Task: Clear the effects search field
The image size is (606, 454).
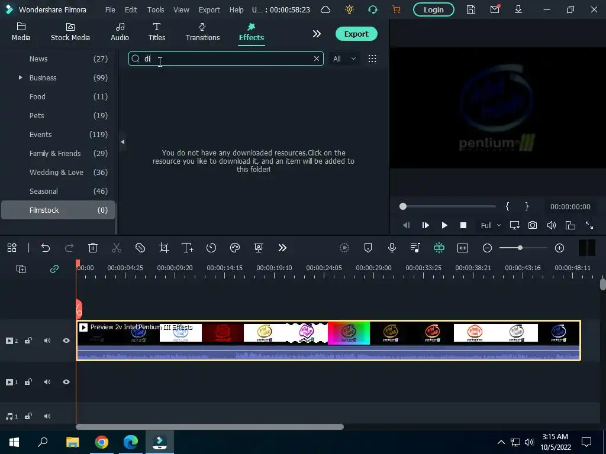Action: pos(317,59)
